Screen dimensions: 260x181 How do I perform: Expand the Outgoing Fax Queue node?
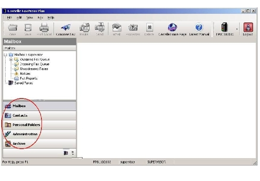point(11,59)
